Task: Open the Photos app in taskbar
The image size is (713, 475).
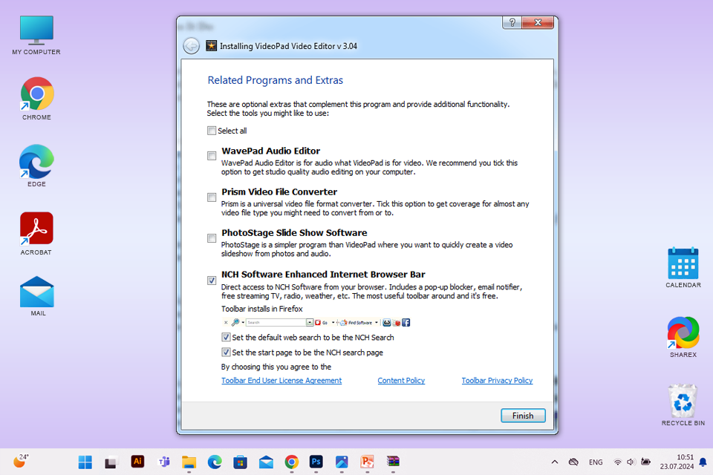Action: 342,462
